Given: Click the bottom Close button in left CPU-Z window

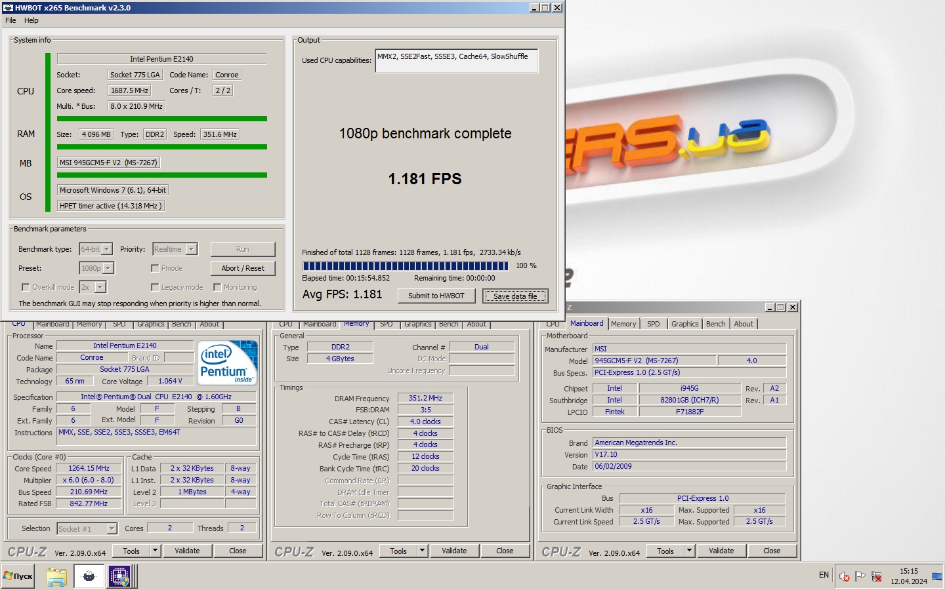Looking at the screenshot, I should (238, 551).
